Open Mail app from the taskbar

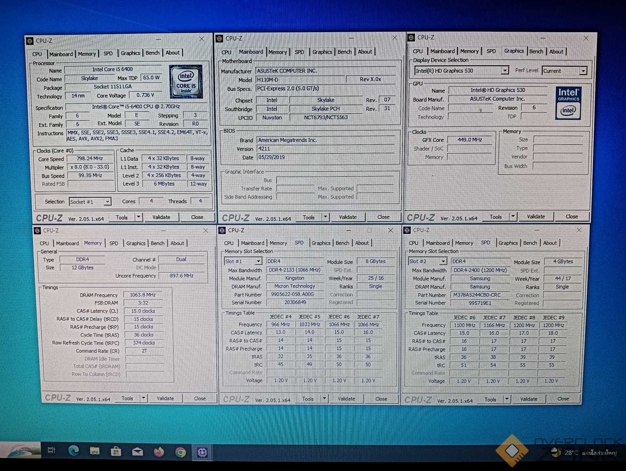tap(137, 452)
